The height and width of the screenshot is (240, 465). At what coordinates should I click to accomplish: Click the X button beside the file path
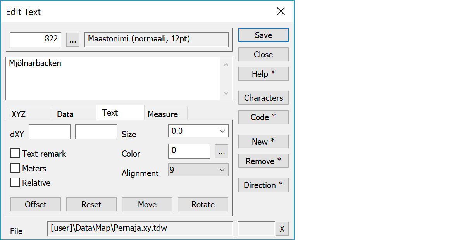tap(282, 229)
